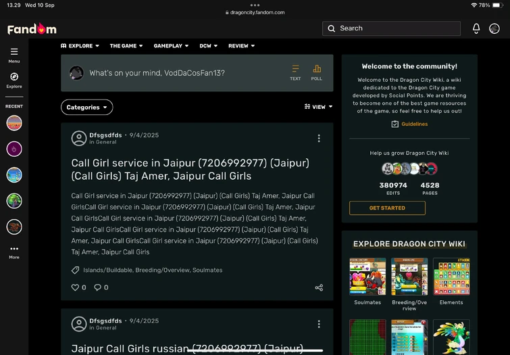
Task: Click the 380974 EDITS stat
Action: click(x=393, y=189)
